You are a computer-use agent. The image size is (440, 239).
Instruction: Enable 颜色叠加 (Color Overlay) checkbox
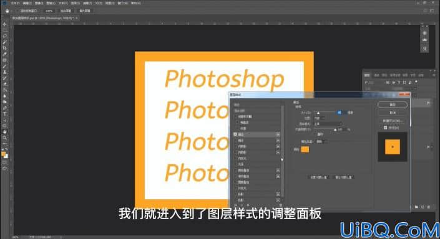[x=235, y=170]
